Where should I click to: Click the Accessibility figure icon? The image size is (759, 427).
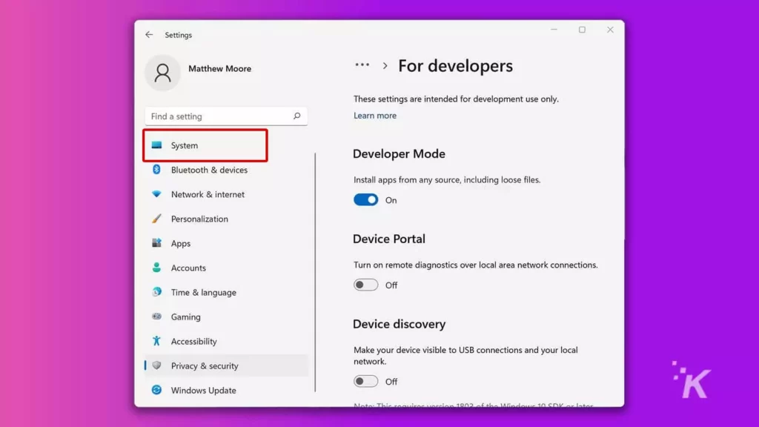click(x=156, y=341)
